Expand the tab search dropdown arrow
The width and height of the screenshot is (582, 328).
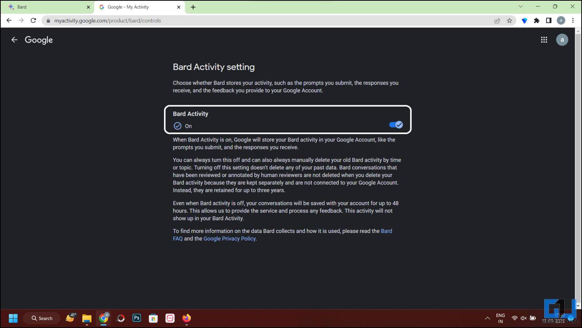pos(520,7)
